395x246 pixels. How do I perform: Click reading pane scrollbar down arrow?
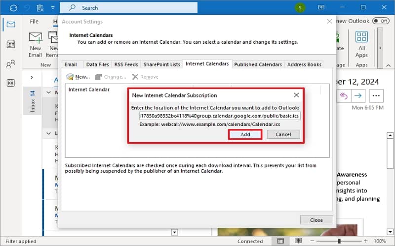tap(390, 232)
